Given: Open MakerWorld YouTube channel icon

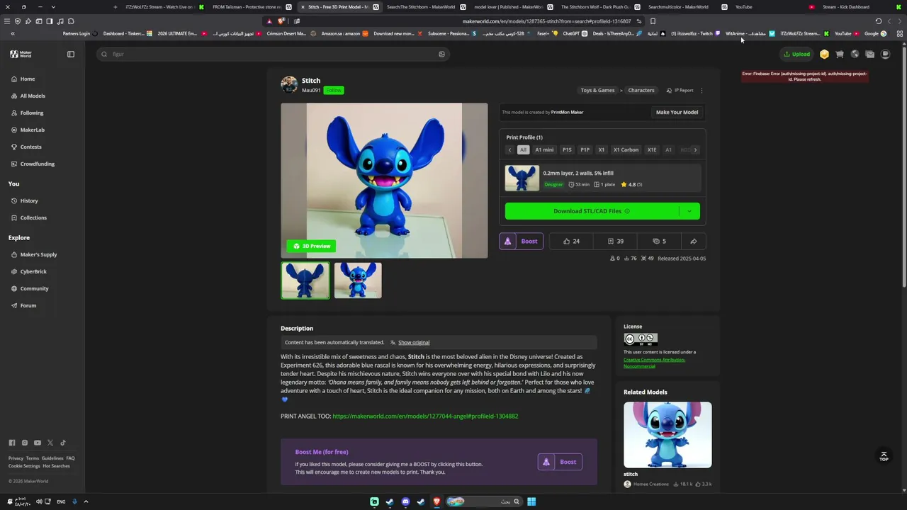Looking at the screenshot, I should (x=38, y=443).
